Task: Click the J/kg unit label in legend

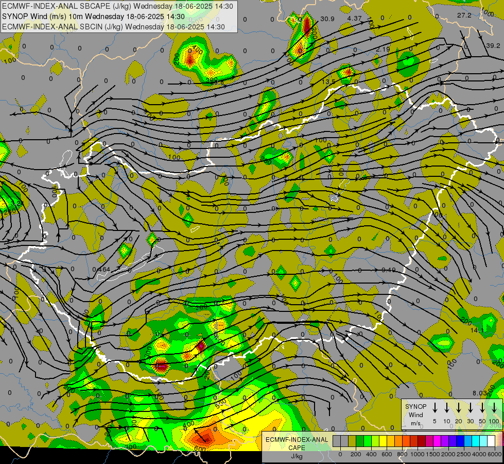Action: click(297, 456)
